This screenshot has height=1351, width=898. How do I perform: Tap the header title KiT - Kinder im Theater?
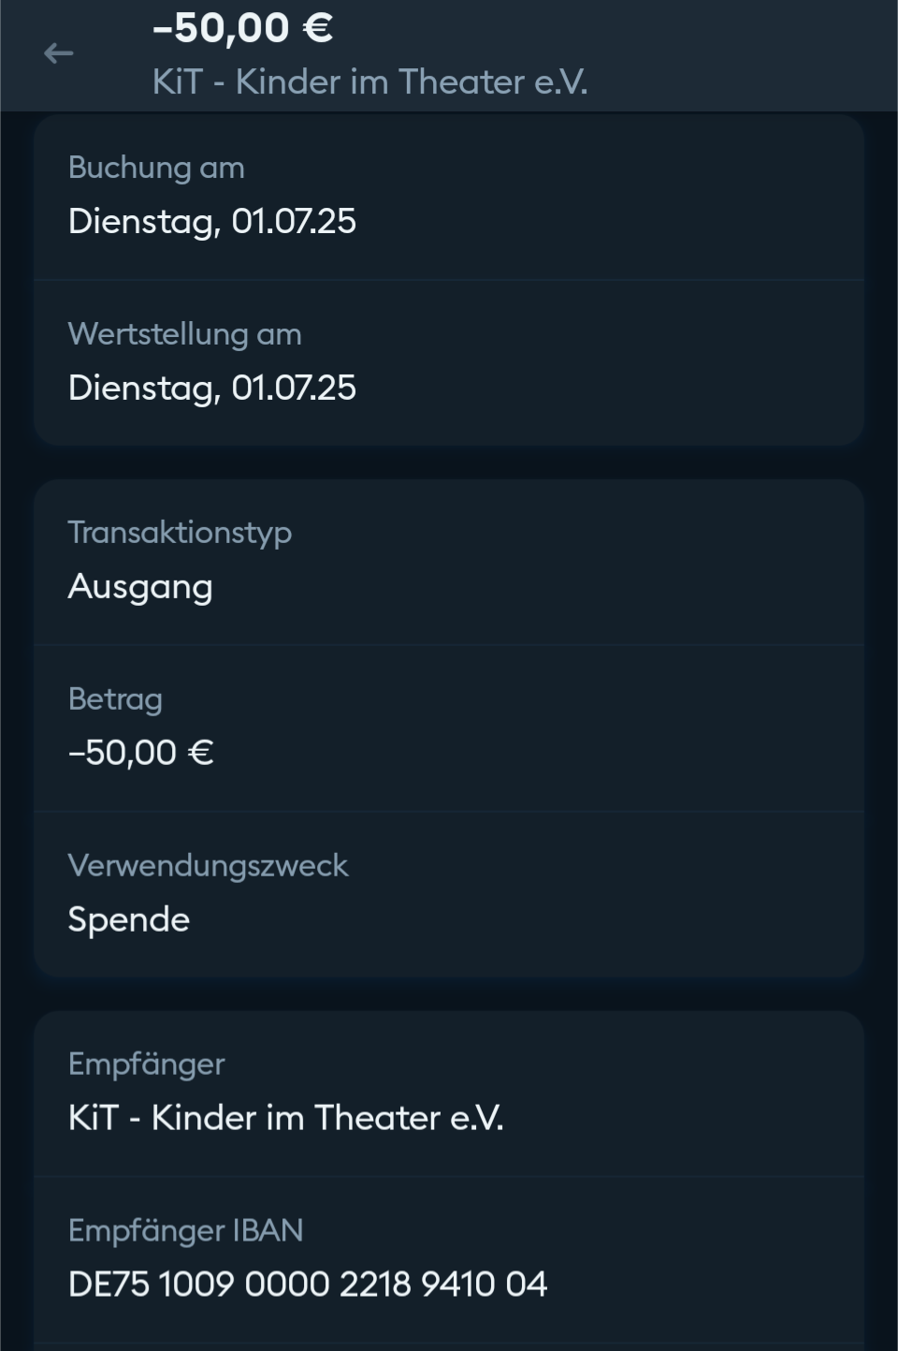tap(369, 81)
